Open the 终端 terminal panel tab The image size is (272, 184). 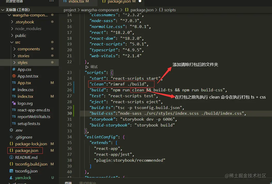pyautogui.click(x=68, y=183)
